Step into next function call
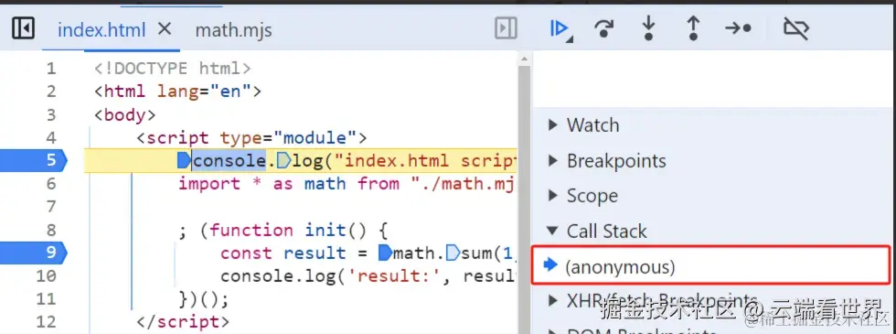 (x=648, y=28)
